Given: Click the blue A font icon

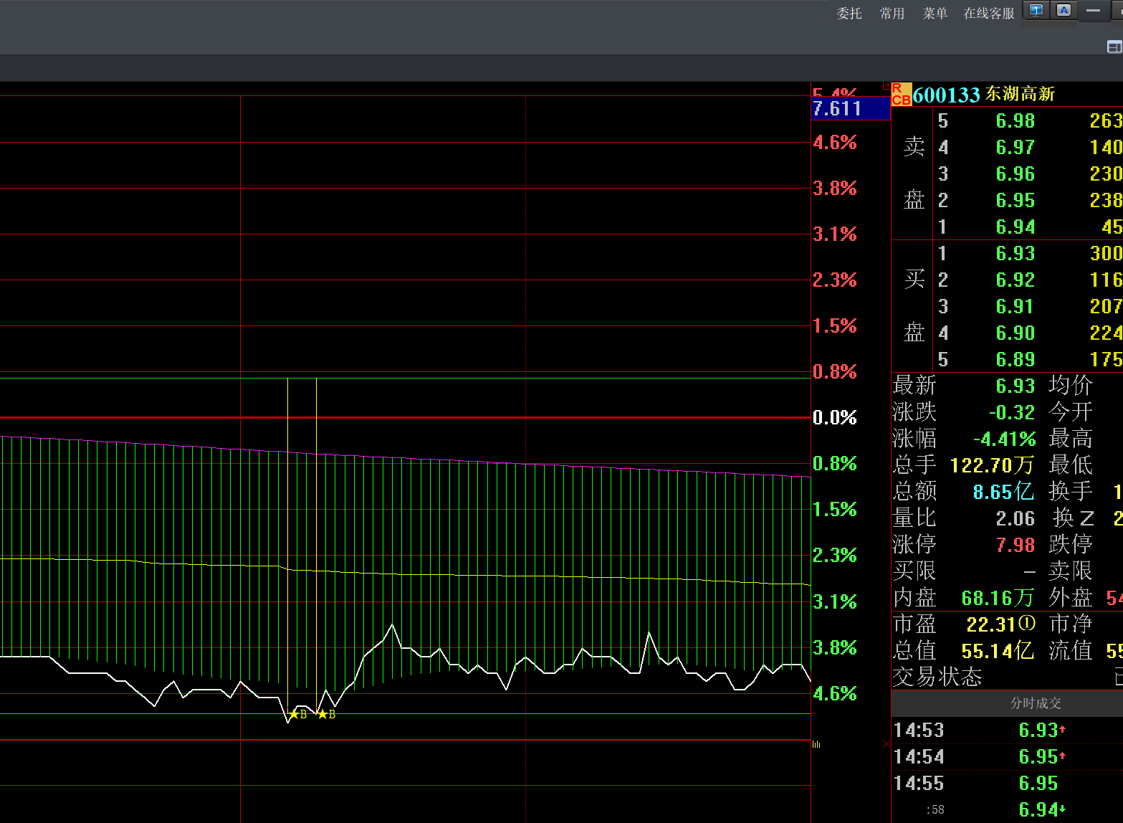Looking at the screenshot, I should coord(1064,10).
